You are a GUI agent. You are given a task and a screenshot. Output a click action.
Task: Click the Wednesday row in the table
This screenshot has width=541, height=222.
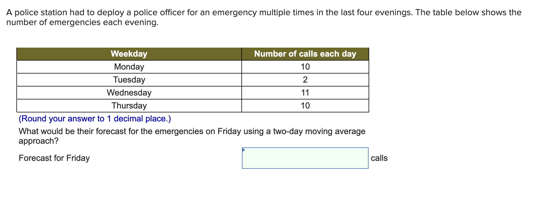(129, 92)
